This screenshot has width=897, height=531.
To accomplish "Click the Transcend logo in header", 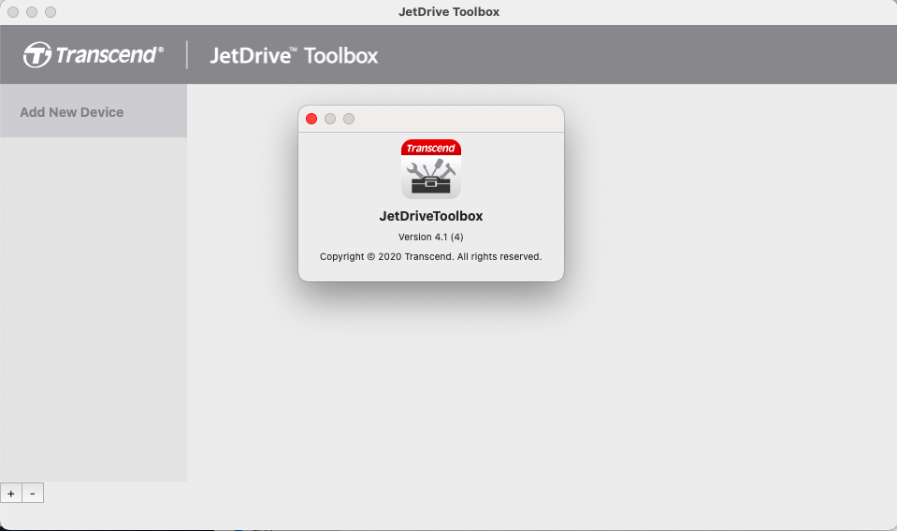I will [94, 55].
